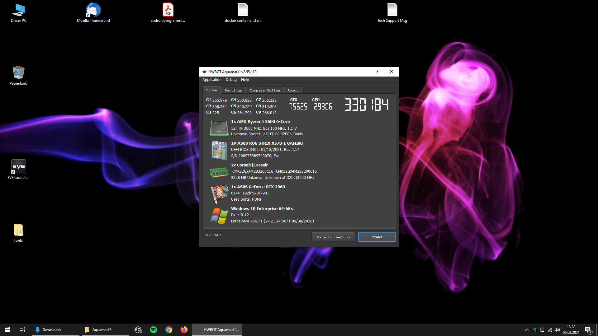Show hidden system tray icons
The image size is (598, 336).
tap(527, 330)
